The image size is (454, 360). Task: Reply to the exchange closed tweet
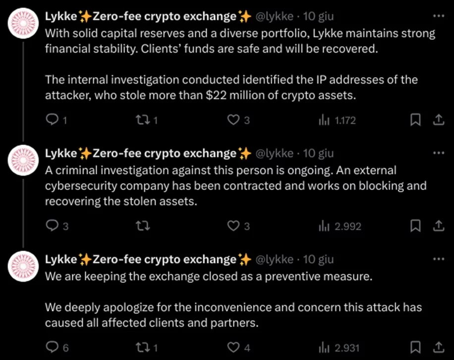53,347
